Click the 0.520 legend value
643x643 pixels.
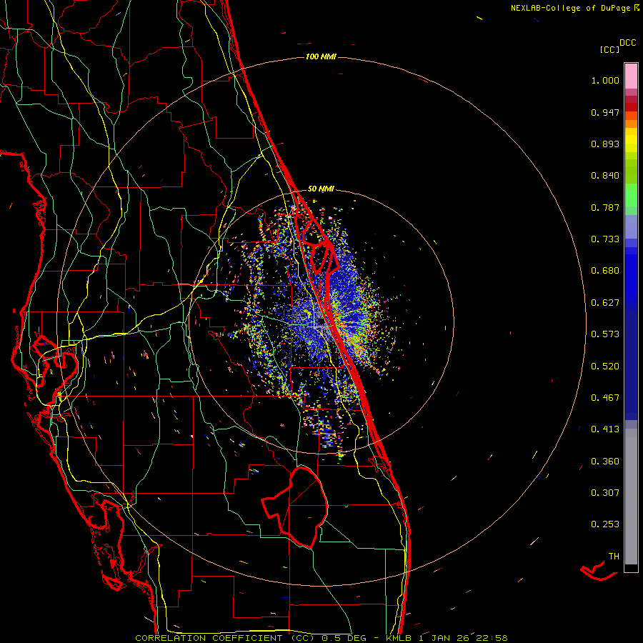click(605, 367)
